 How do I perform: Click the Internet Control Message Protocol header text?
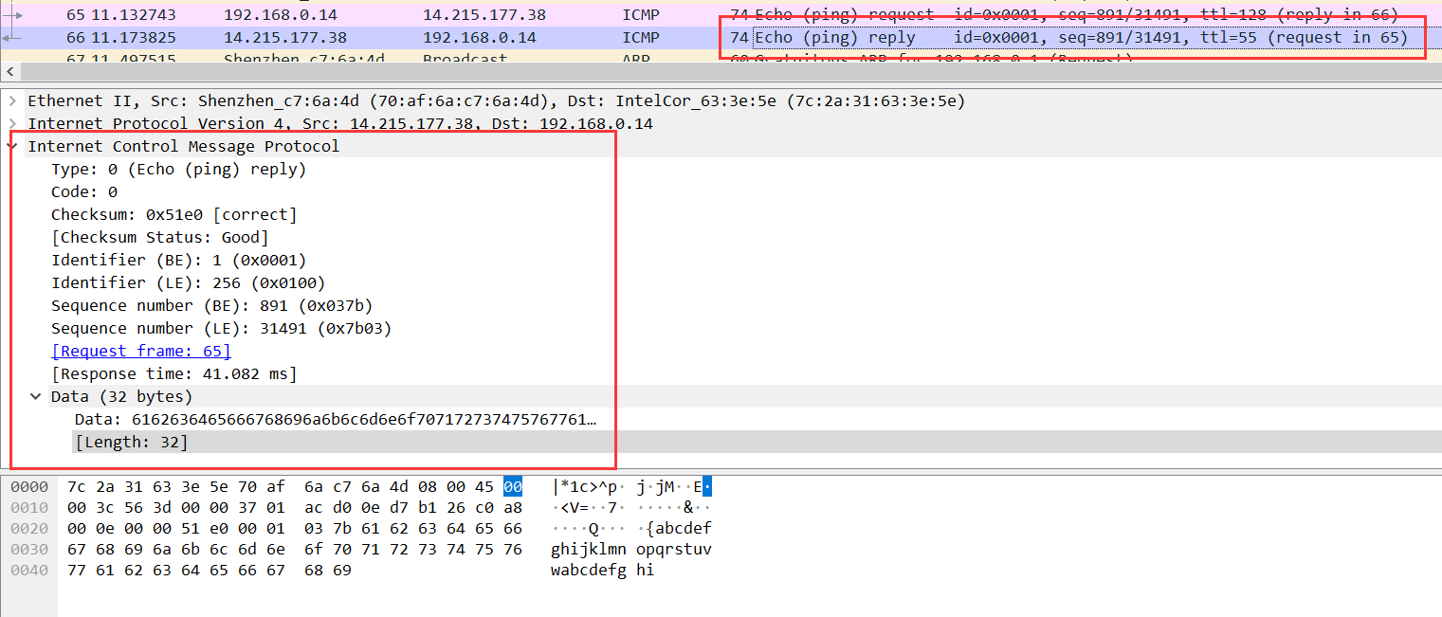point(183,146)
